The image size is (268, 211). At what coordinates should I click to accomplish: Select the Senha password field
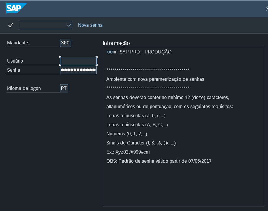[79, 70]
